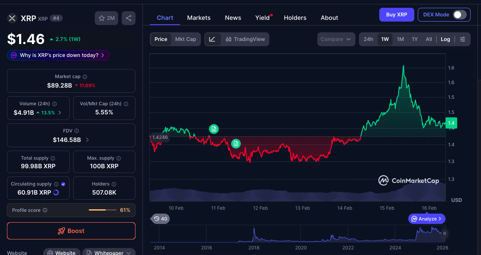The height and width of the screenshot is (255, 481).
Task: Toggle Log scale on chart
Action: coord(445,39)
